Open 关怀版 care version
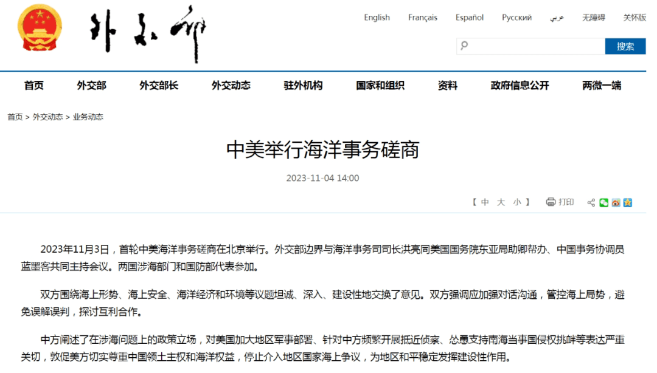 click(634, 18)
